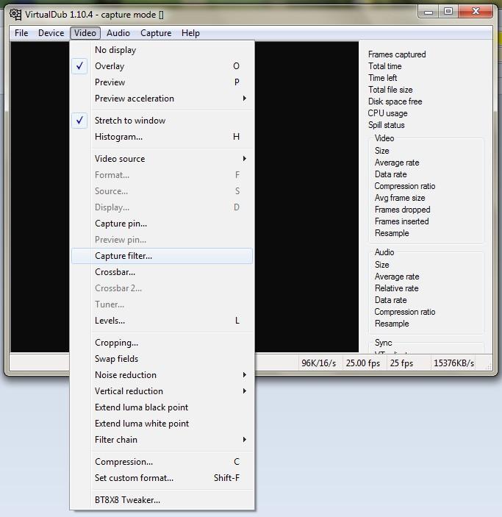Toggle Swap fields option
Screen dimensions: 502x517
162,359
